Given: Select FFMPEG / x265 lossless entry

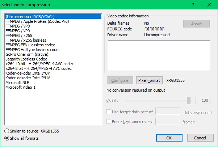Looking at the screenshot, I should [53, 40].
